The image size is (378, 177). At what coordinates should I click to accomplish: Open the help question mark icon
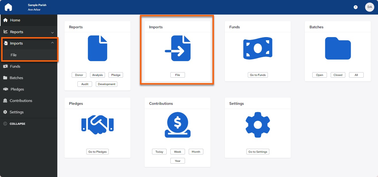click(x=356, y=7)
